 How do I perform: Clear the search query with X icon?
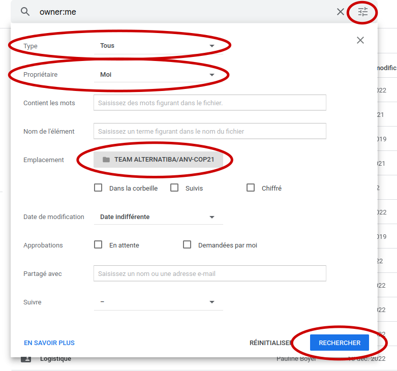click(341, 12)
